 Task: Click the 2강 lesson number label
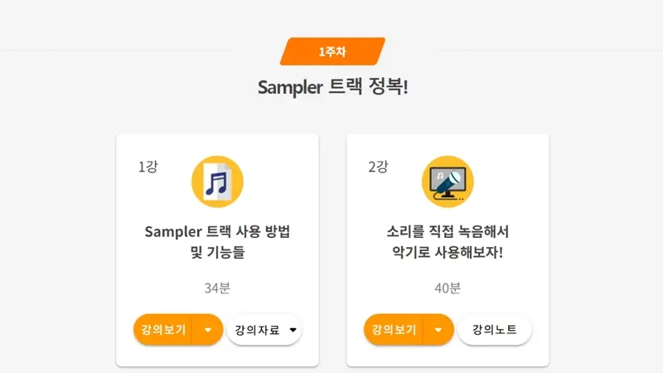pos(378,167)
